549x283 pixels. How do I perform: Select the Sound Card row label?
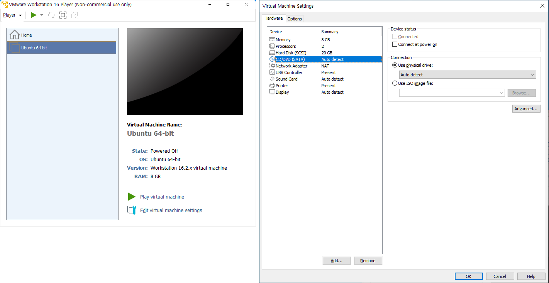click(286, 79)
